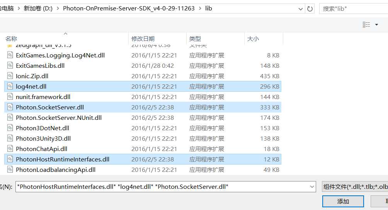Click the Ionic.Zip.dll file icon
The image size is (388, 210).
[x=10, y=76]
